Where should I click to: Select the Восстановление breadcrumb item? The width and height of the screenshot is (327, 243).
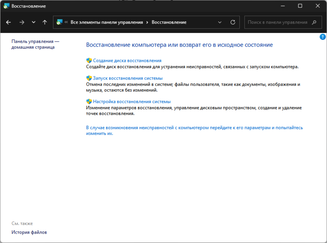(x=169, y=22)
